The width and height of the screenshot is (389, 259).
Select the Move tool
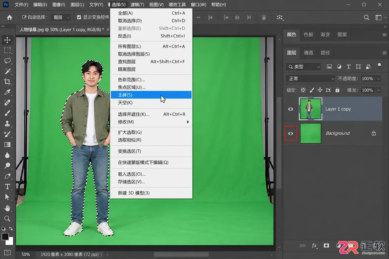point(7,40)
